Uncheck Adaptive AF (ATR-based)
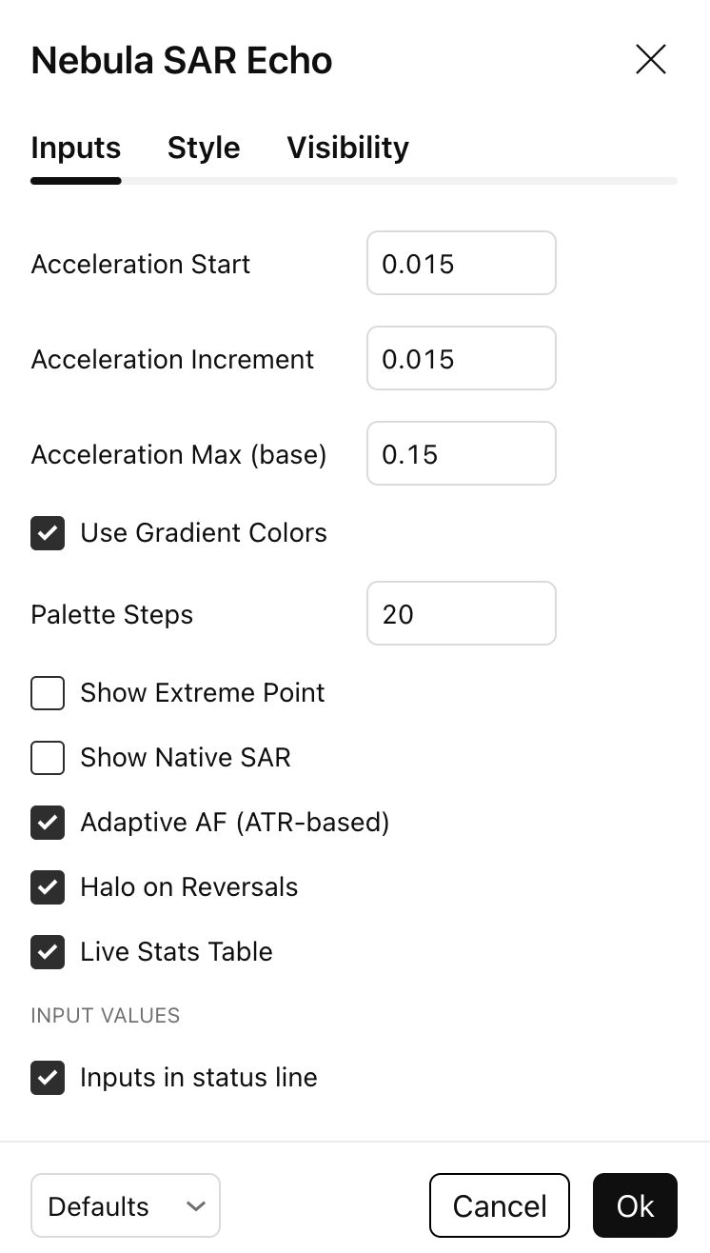Image resolution: width=710 pixels, height=1253 pixels. (x=48, y=823)
